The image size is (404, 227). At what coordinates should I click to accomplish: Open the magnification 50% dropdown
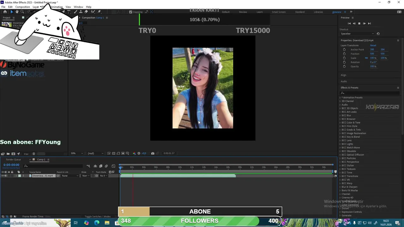tap(76, 153)
